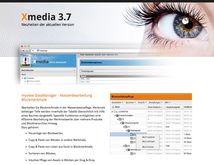Open the Info menu
This screenshot has width=214, height=165.
116,55
